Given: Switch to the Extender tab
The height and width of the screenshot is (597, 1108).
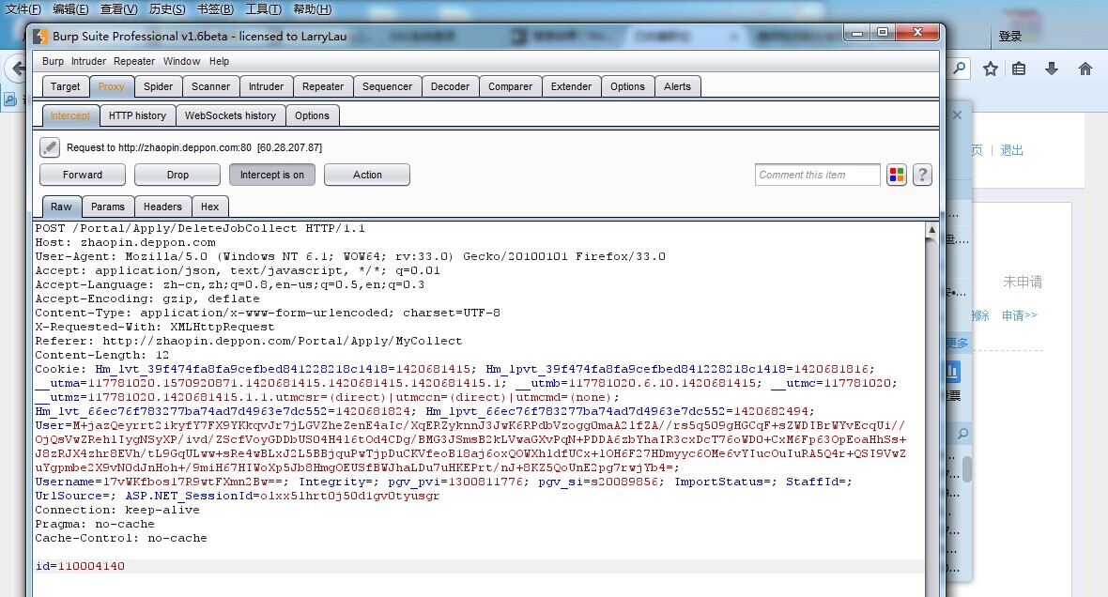Looking at the screenshot, I should click(x=571, y=86).
